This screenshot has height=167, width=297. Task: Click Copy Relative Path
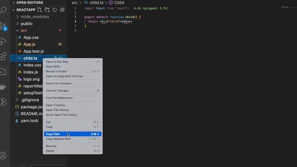click(x=72, y=139)
